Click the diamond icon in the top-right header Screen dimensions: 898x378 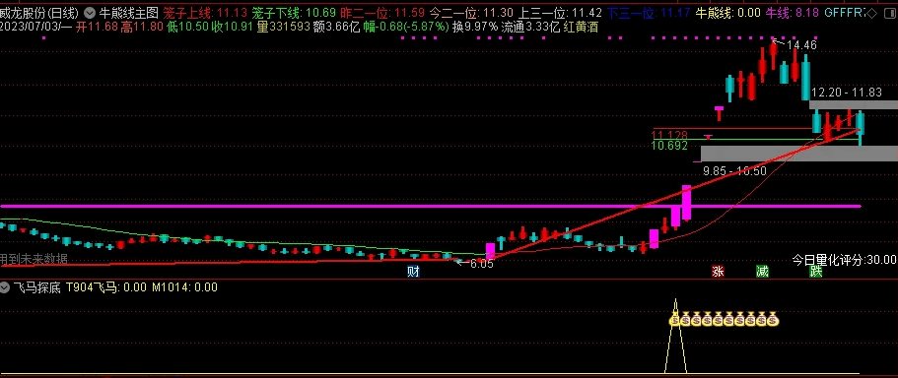pyautogui.click(x=872, y=13)
